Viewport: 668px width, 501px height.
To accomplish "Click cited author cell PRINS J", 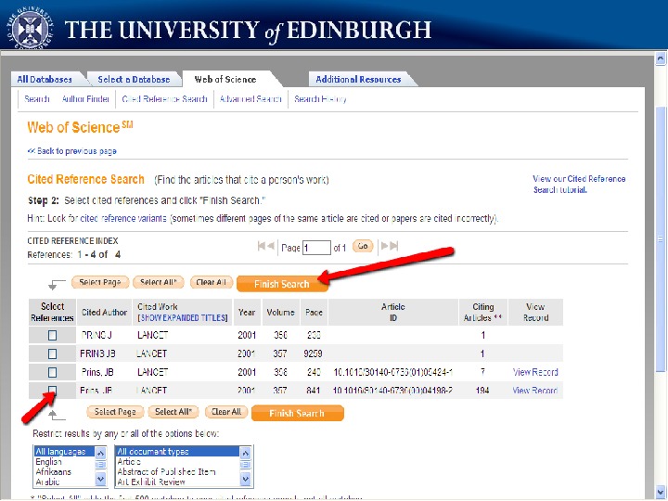I will (96, 335).
